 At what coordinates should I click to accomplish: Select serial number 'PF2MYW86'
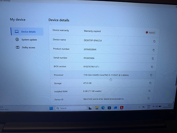(89, 58)
